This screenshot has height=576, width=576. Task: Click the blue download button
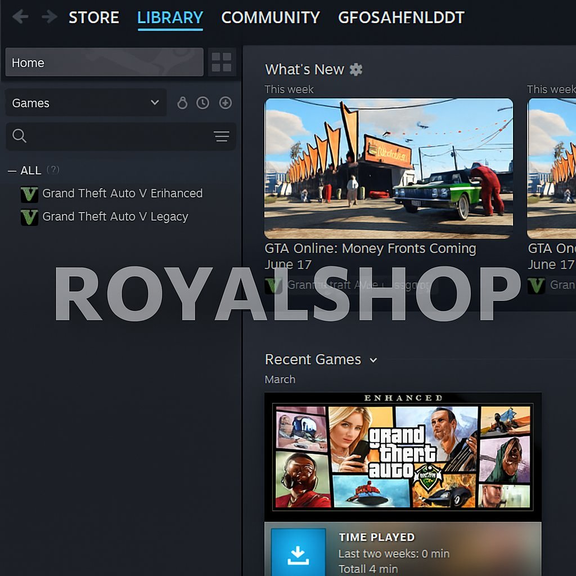pyautogui.click(x=298, y=552)
